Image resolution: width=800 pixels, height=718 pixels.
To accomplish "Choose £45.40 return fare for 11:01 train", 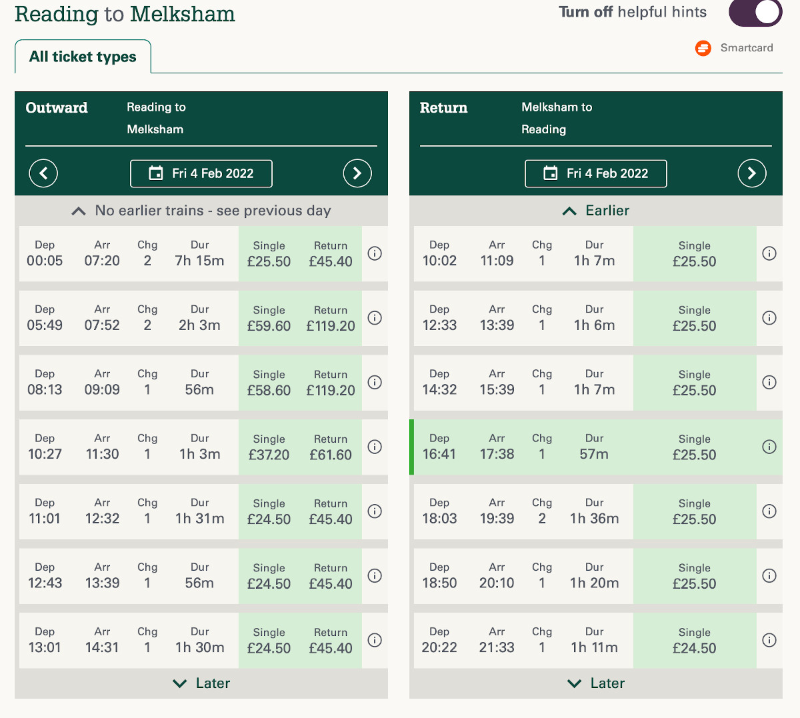I will (331, 512).
